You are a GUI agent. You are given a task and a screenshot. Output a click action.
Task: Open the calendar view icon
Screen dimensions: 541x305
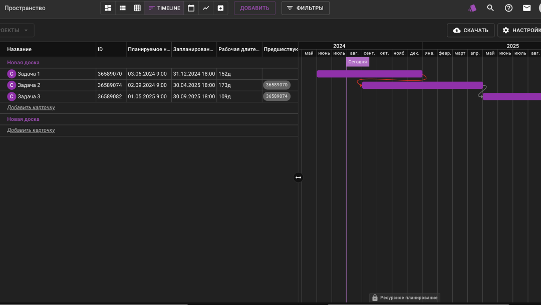point(191,8)
